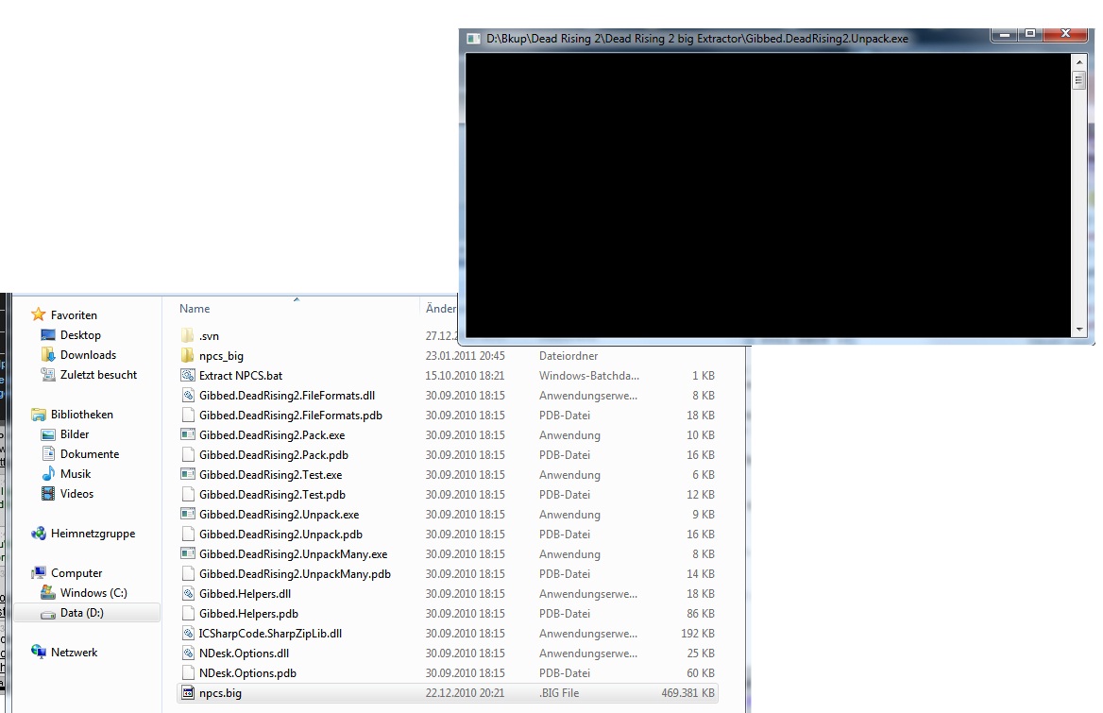Click the Gibbed.DeadRising2.Pack.exe file name
This screenshot has height=713, width=1103.
tap(272, 435)
